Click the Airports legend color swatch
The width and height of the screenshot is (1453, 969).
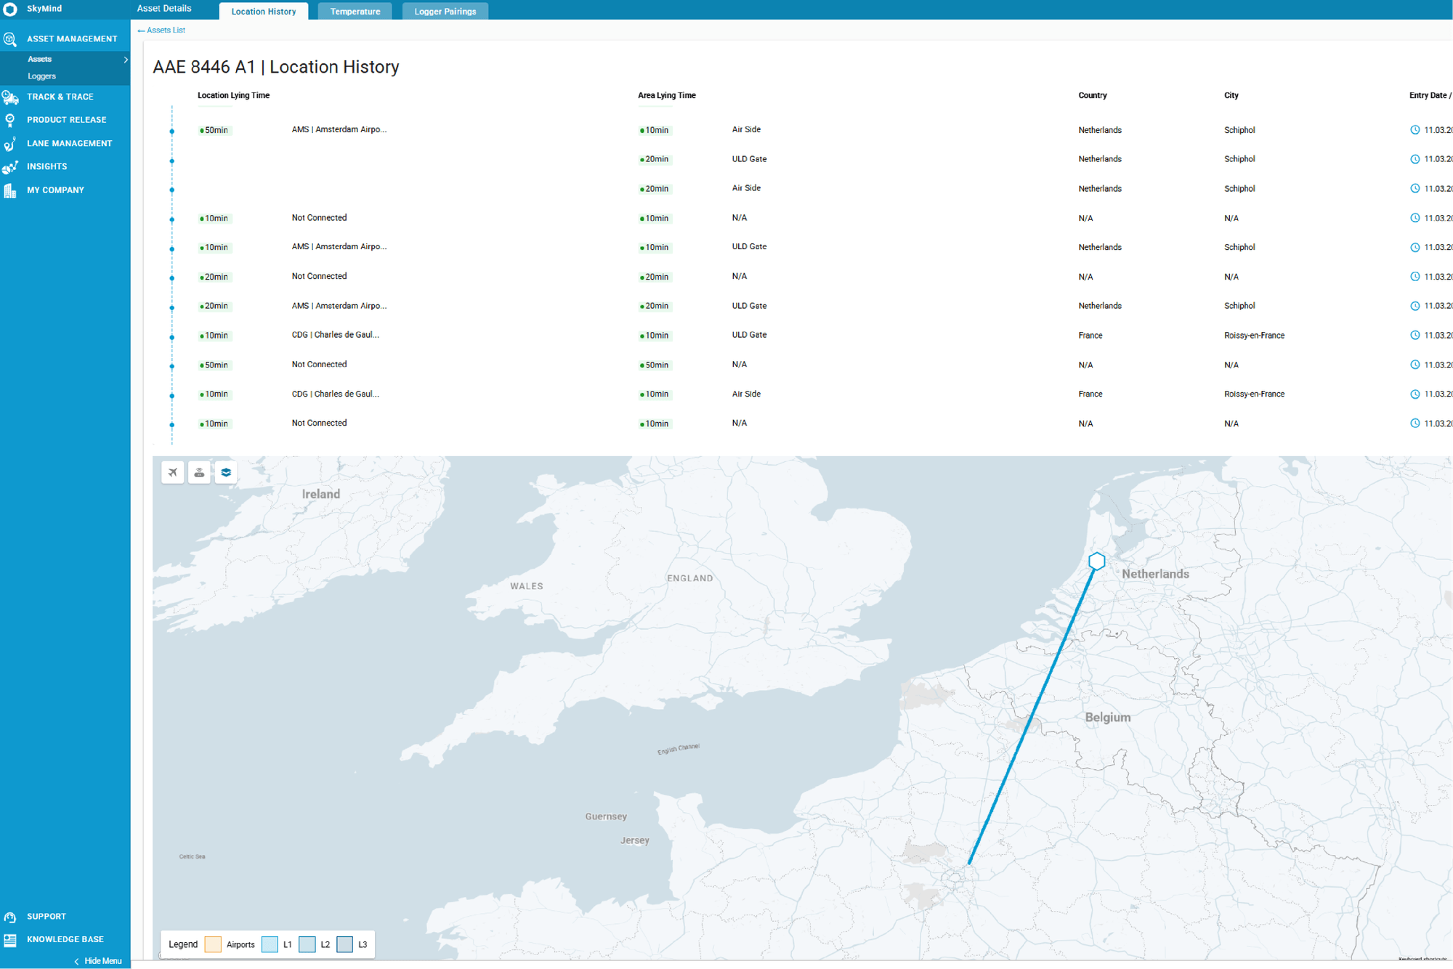click(x=213, y=944)
